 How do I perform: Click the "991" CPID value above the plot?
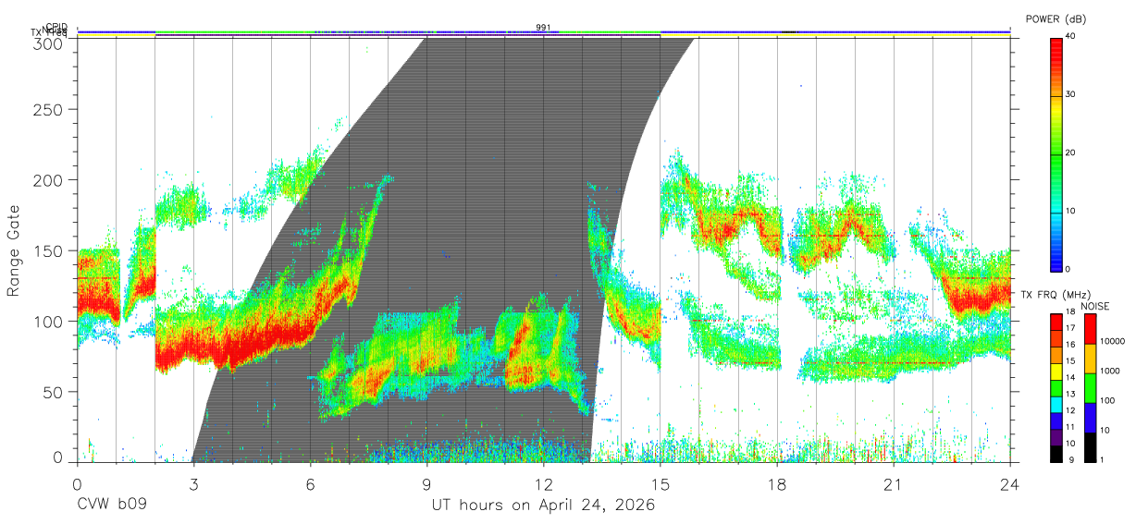(x=544, y=28)
